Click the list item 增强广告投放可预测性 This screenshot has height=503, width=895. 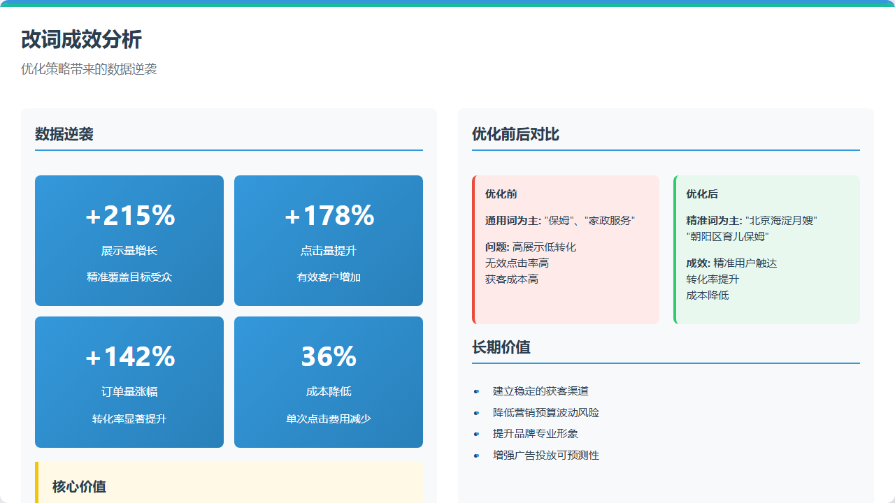[546, 455]
